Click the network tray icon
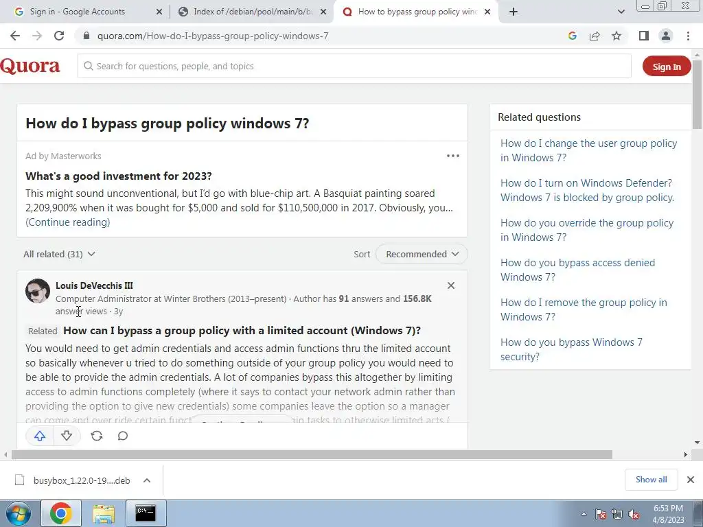Viewport: 703px width, 527px height. pos(617,514)
